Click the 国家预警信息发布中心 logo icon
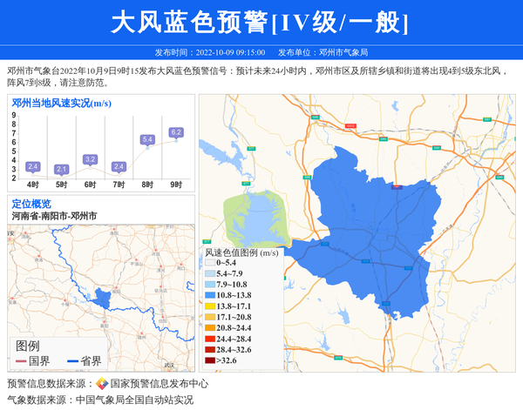523x410 pixels. click(x=102, y=384)
